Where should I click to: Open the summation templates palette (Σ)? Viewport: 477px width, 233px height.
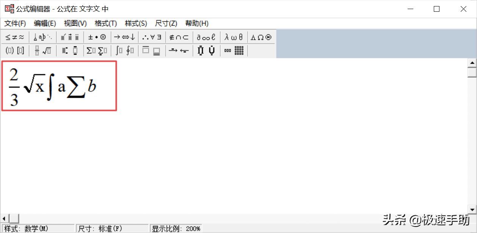pos(97,50)
